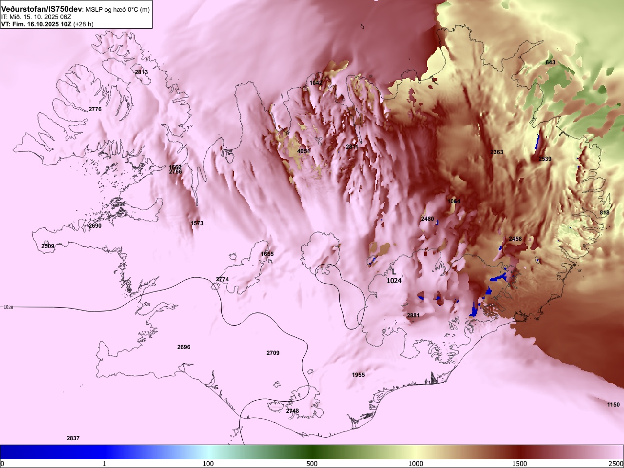
Task: Select the 4051 height label
Action: coord(303,151)
